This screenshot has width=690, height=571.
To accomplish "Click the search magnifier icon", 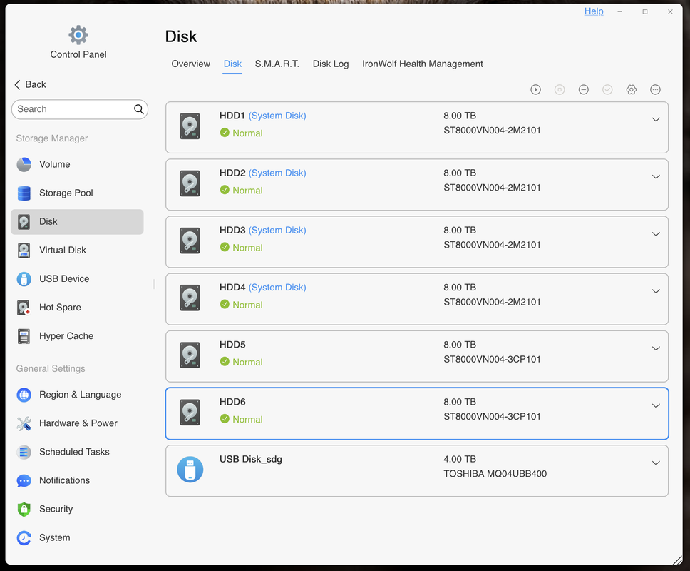I will 138,109.
